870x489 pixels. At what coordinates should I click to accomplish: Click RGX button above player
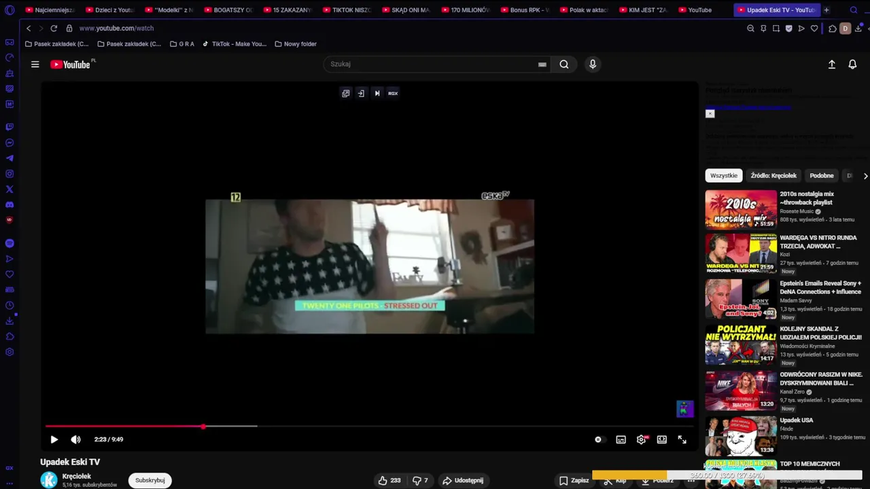393,93
